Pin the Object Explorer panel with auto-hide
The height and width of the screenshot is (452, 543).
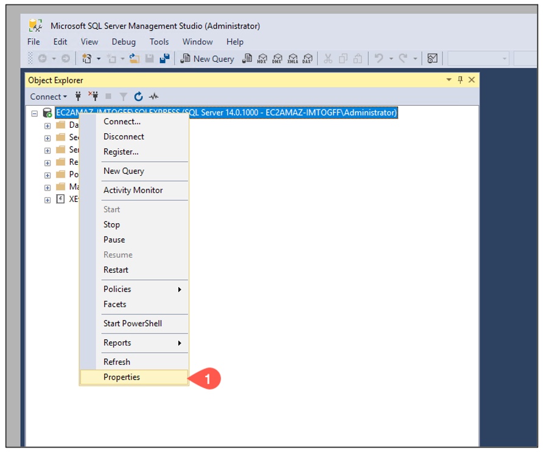(460, 80)
